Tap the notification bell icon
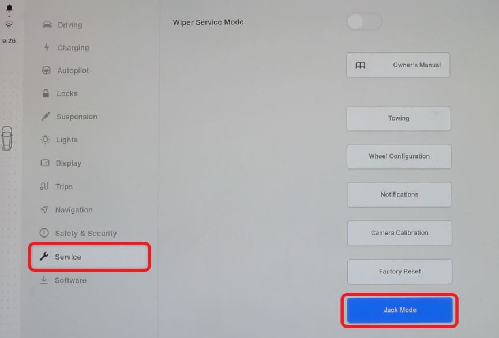499x338 pixels. (x=9, y=8)
